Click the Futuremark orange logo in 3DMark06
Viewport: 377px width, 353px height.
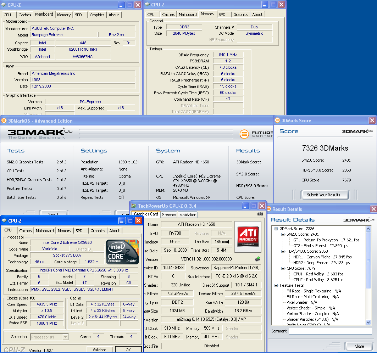244,134
